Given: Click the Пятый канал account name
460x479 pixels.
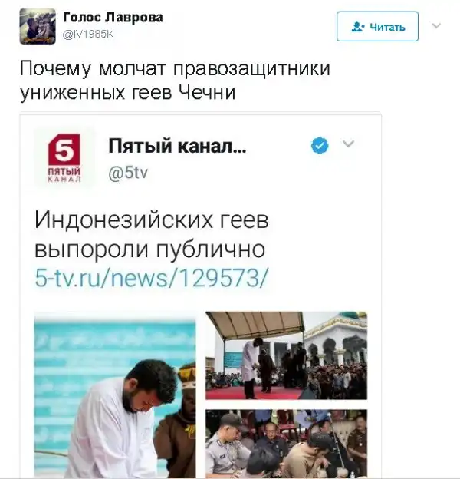Looking at the screenshot, I should 177,146.
